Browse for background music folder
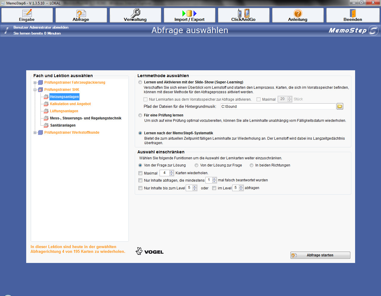This screenshot has height=296, width=381. point(340,106)
